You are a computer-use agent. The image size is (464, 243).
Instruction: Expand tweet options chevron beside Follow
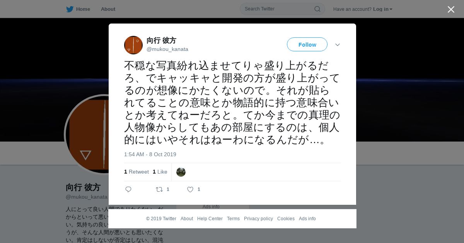[x=338, y=45]
